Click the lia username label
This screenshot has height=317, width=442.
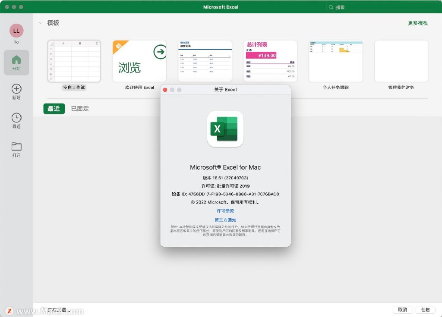(16, 42)
